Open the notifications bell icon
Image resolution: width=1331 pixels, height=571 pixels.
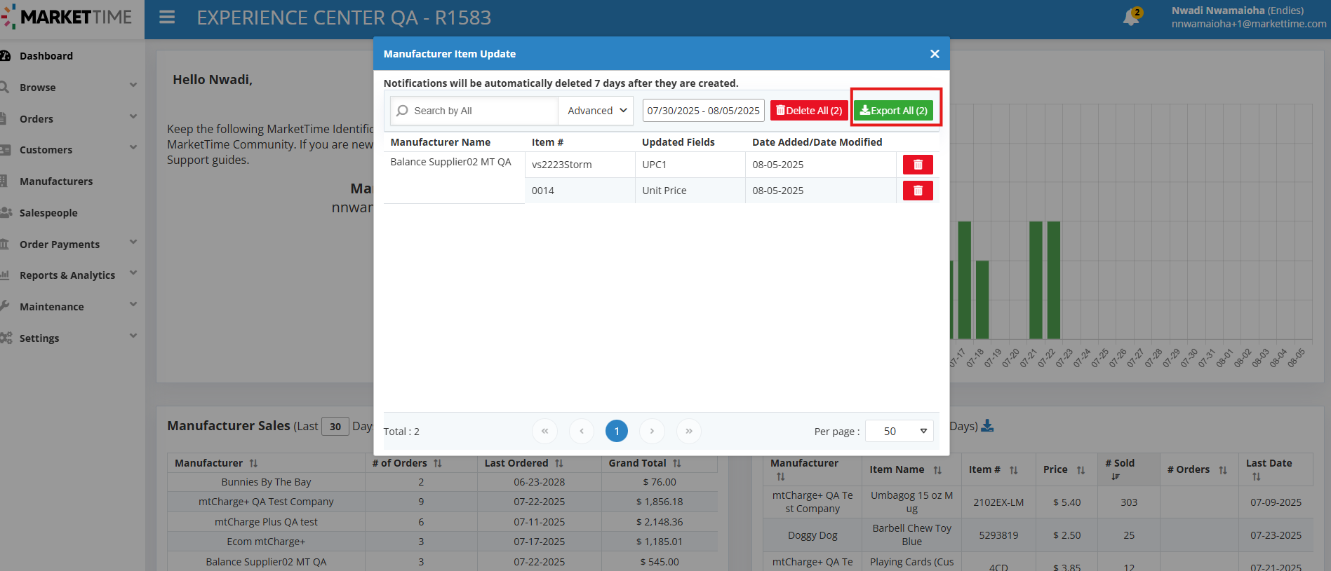(x=1131, y=18)
